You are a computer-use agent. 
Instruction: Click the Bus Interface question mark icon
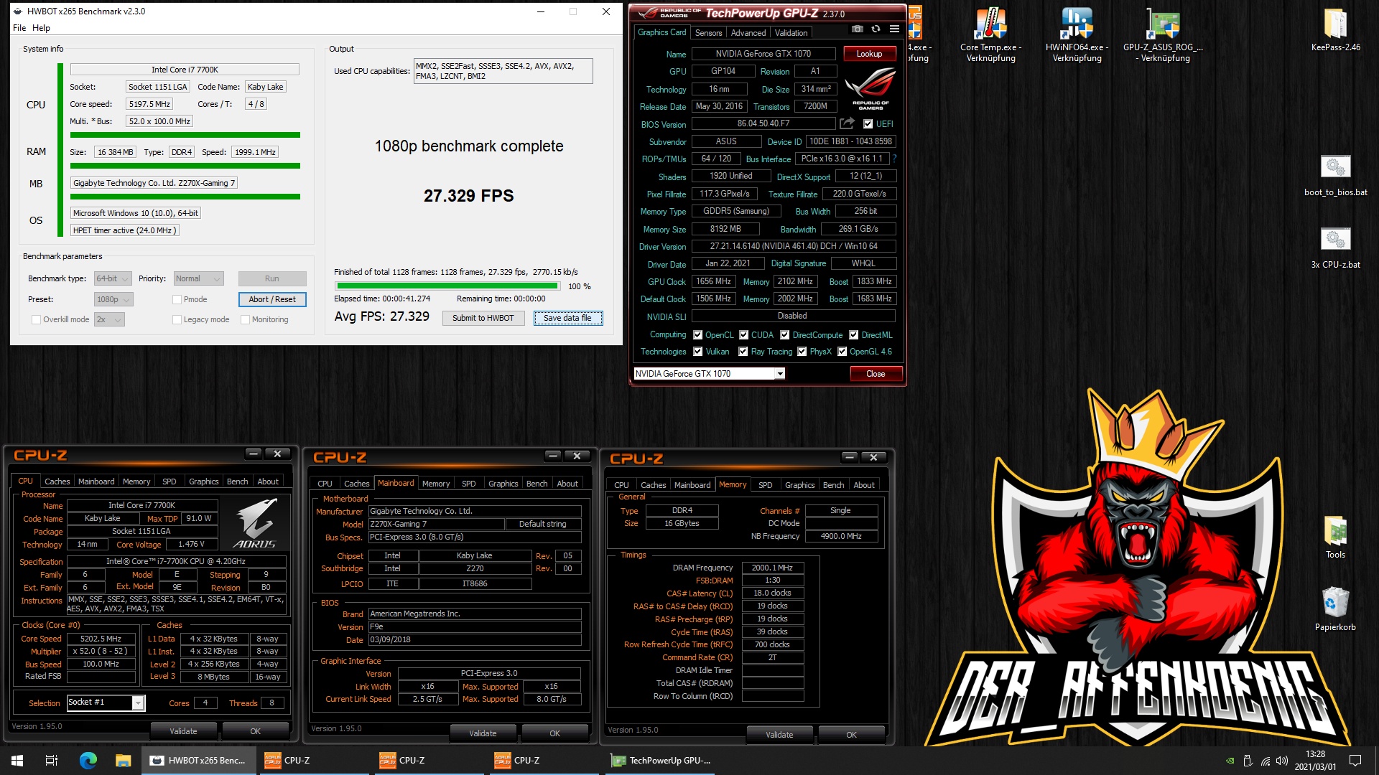coord(894,159)
